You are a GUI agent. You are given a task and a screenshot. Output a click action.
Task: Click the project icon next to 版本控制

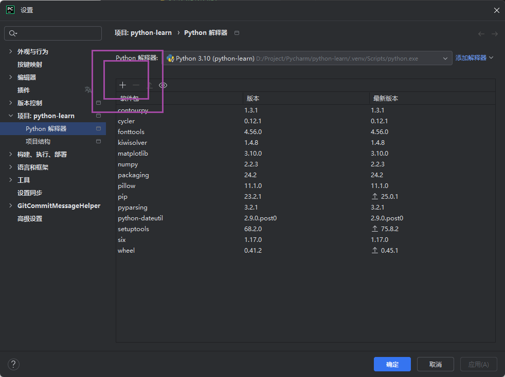(99, 103)
